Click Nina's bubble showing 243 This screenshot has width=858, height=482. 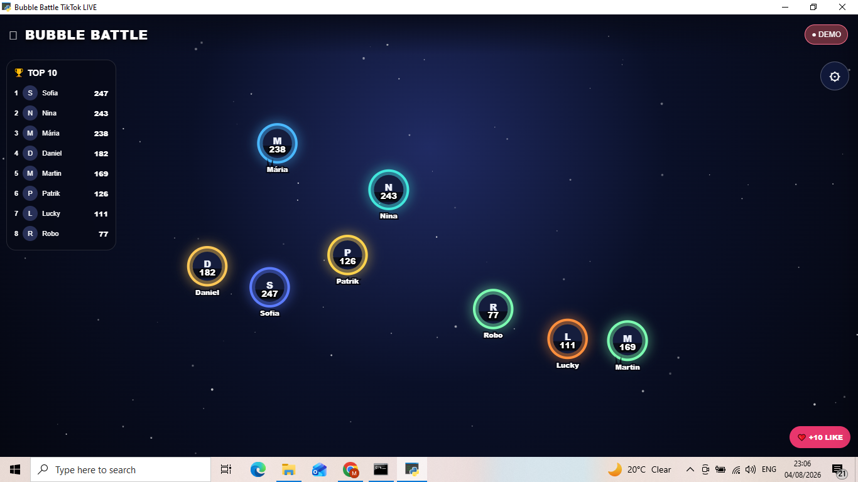click(389, 190)
